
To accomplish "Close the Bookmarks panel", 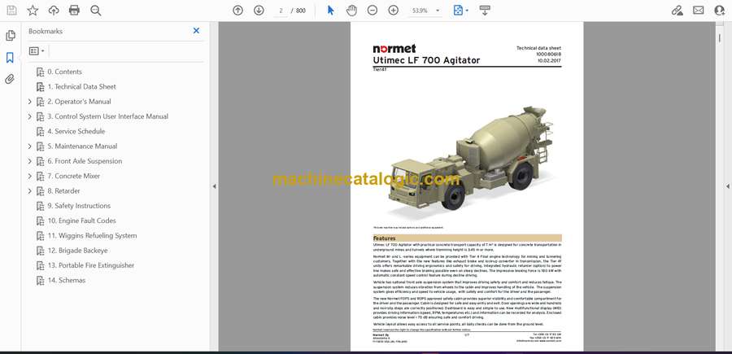I will [x=196, y=31].
